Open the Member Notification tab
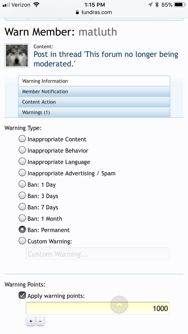Image resolution: width=188 pixels, height=334 pixels. click(94, 92)
